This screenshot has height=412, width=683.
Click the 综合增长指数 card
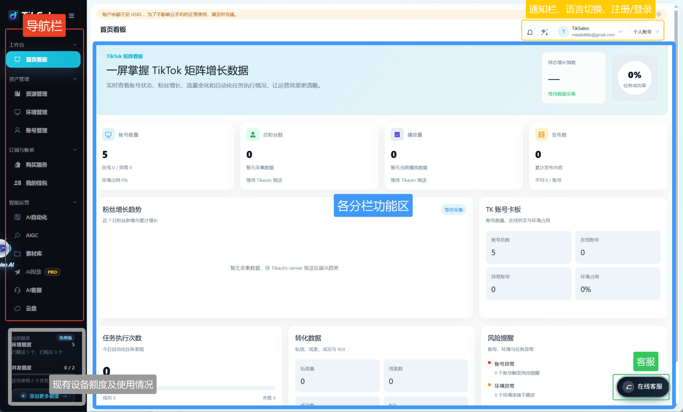tap(574, 78)
